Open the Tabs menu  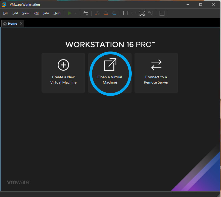tap(46, 13)
